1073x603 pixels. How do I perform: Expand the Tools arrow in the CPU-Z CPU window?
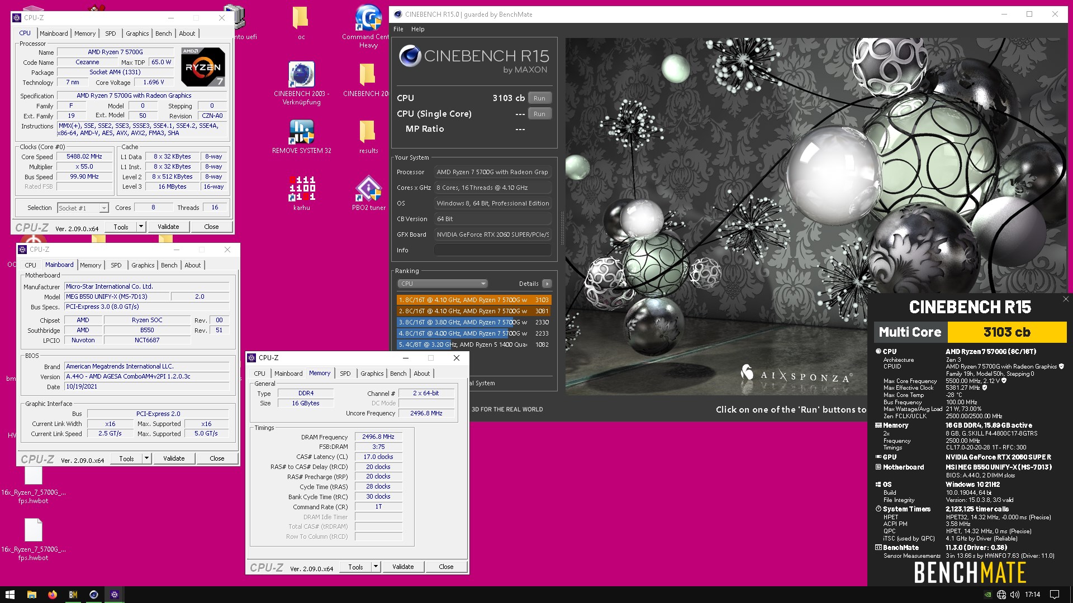(x=141, y=227)
